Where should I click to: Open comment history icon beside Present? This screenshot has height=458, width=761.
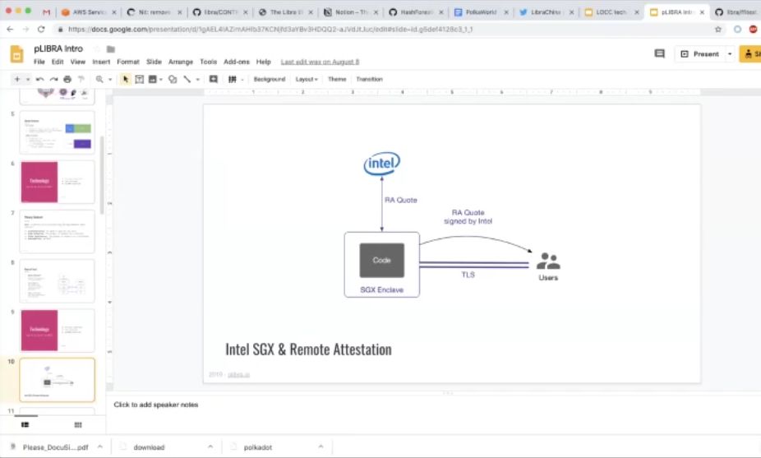[660, 54]
